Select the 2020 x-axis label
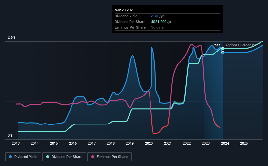This screenshot has width=268, height=166. (149, 143)
